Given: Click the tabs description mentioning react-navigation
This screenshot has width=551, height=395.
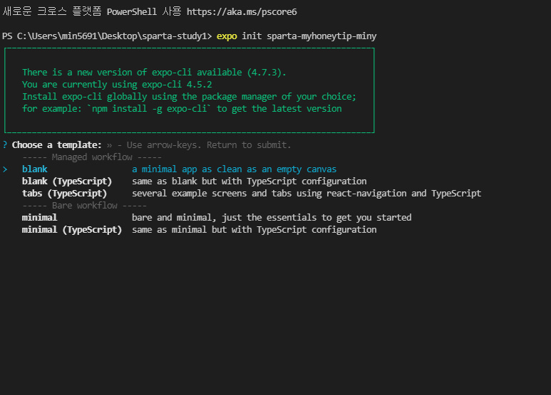Looking at the screenshot, I should 307,194.
